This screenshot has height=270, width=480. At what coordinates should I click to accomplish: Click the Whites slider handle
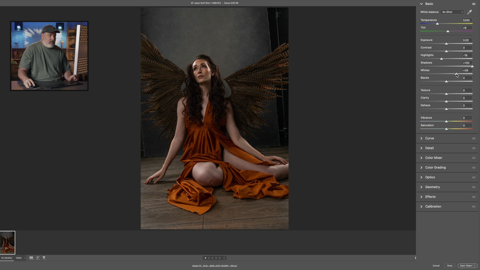click(x=456, y=74)
